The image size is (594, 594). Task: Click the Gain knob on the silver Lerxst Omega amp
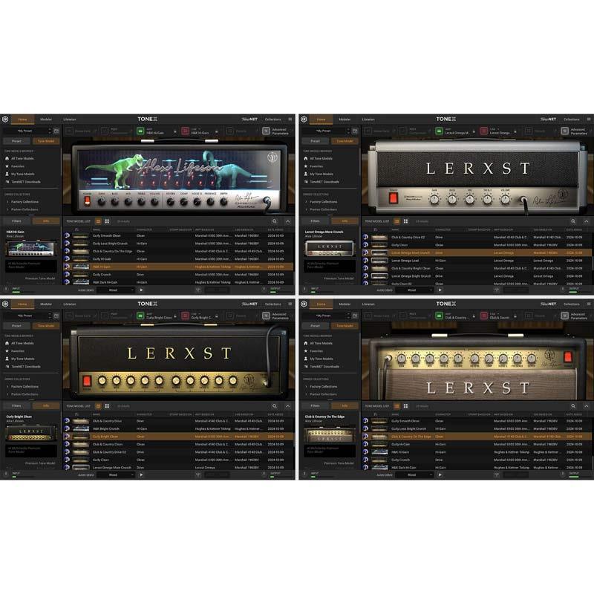[435, 199]
